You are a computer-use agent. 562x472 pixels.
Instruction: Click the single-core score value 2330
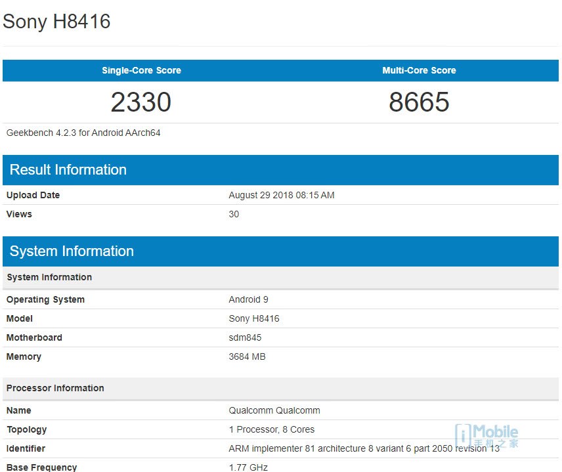[141, 102]
